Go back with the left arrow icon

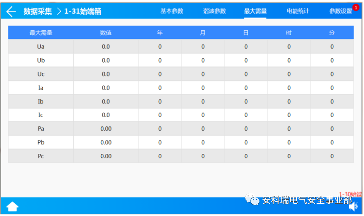click(x=11, y=11)
